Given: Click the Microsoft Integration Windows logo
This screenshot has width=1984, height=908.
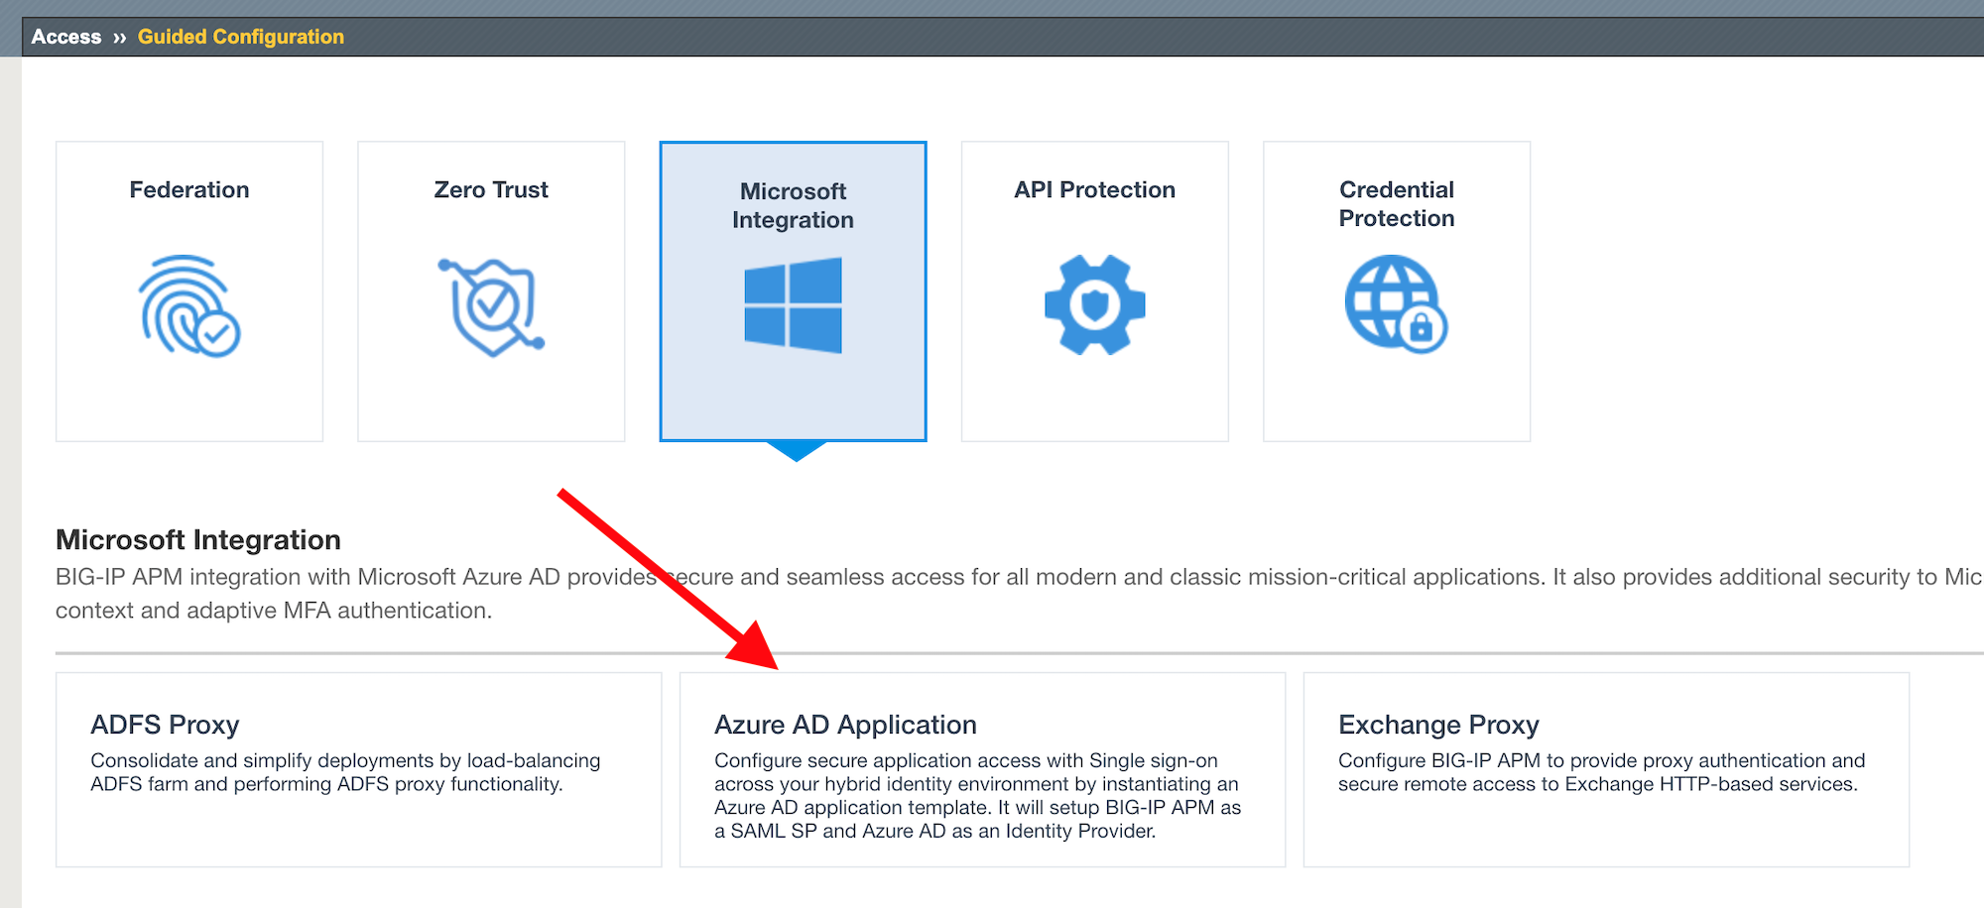Looking at the screenshot, I should (793, 305).
